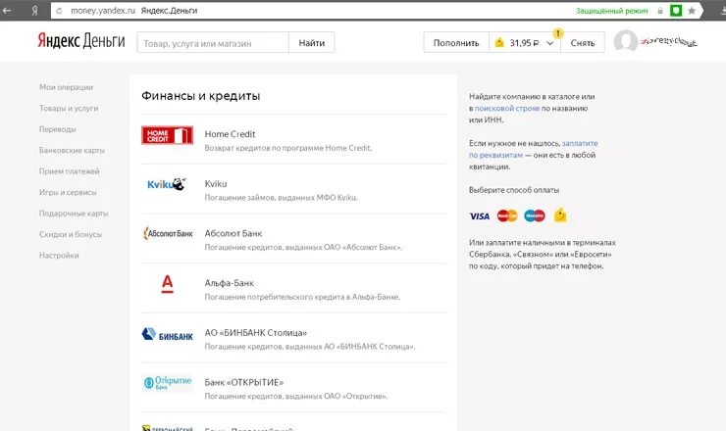
Task: Open Прием платежей in sidebar
Action: point(69,171)
